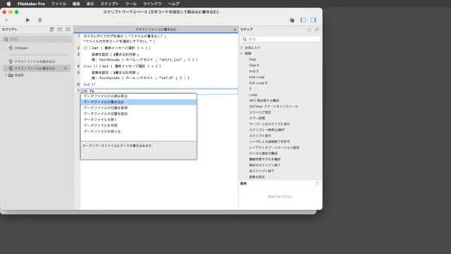Click the help icon in the 説明 header

click(316, 183)
